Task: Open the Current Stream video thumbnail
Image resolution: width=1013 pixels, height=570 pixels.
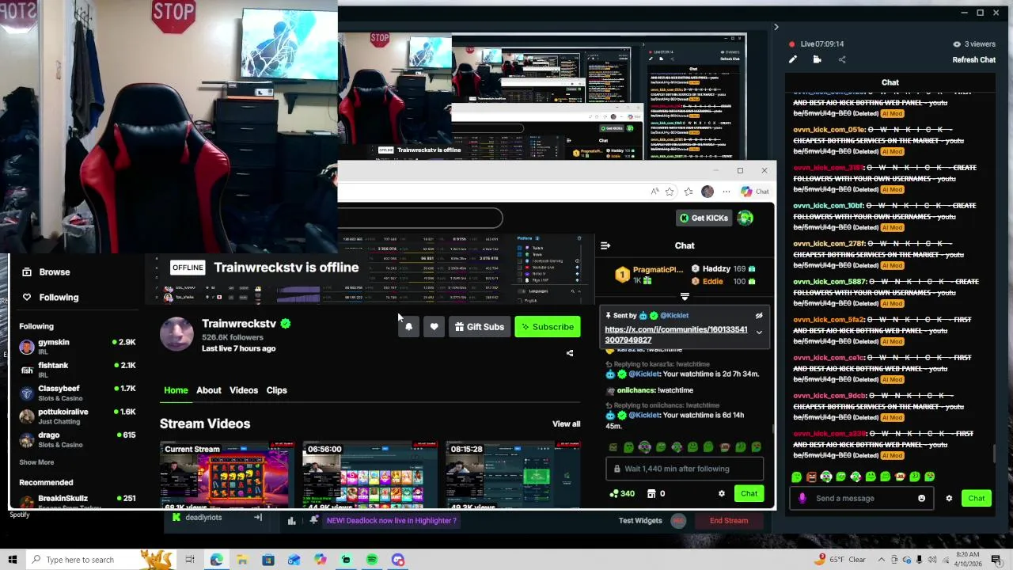Action: point(226,475)
